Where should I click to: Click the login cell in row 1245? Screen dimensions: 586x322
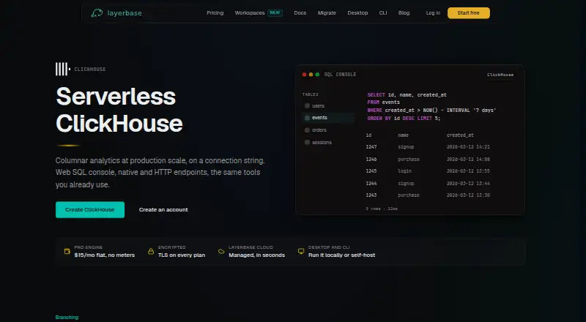pos(405,171)
